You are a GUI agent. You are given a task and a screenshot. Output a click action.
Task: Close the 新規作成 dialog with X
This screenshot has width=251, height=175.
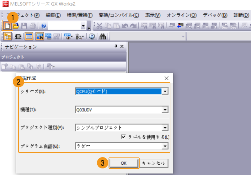point(167,78)
